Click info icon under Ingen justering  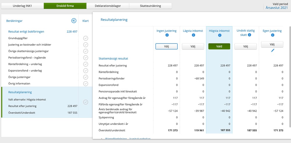point(167,35)
